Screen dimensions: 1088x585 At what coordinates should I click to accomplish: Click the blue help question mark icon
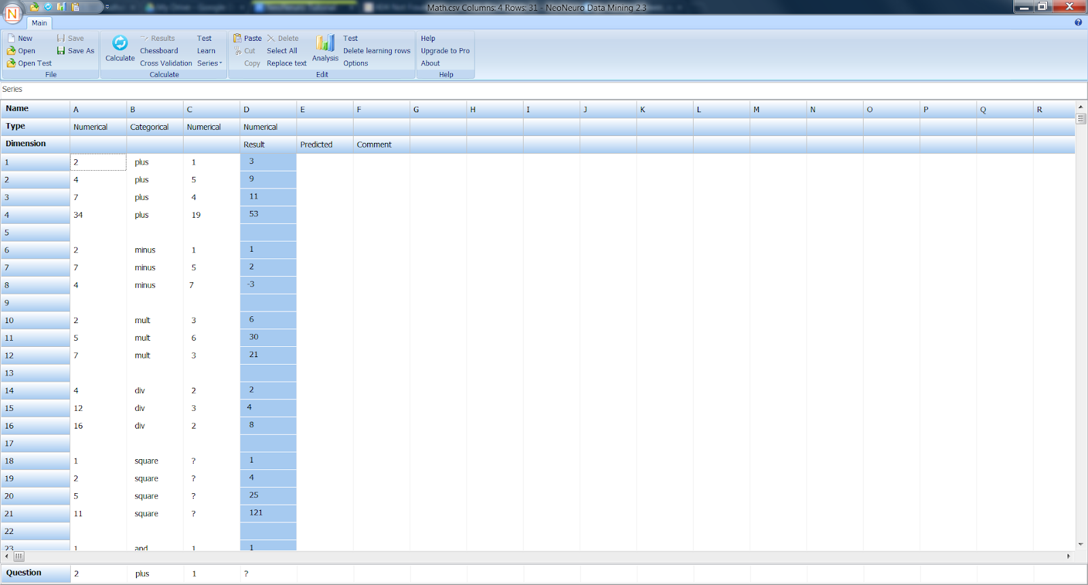(1078, 22)
